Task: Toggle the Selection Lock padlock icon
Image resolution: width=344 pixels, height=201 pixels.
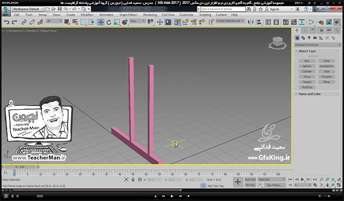Action: click(x=133, y=180)
